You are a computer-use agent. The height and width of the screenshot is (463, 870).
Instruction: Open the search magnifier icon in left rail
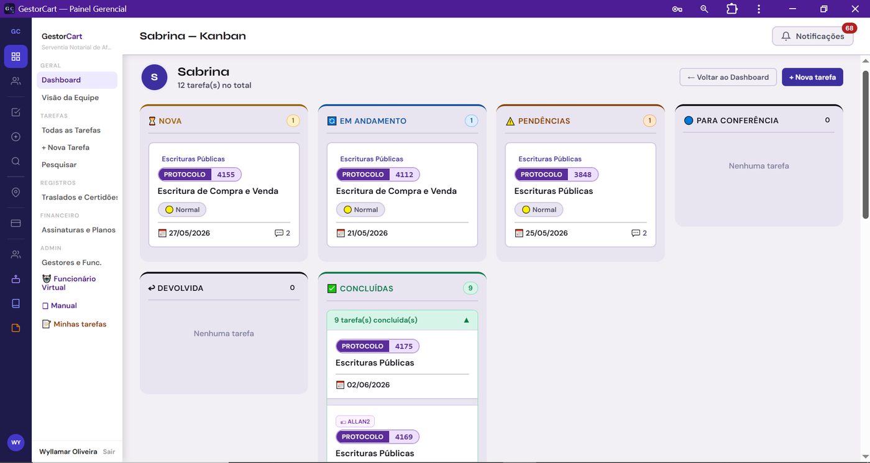coord(16,161)
